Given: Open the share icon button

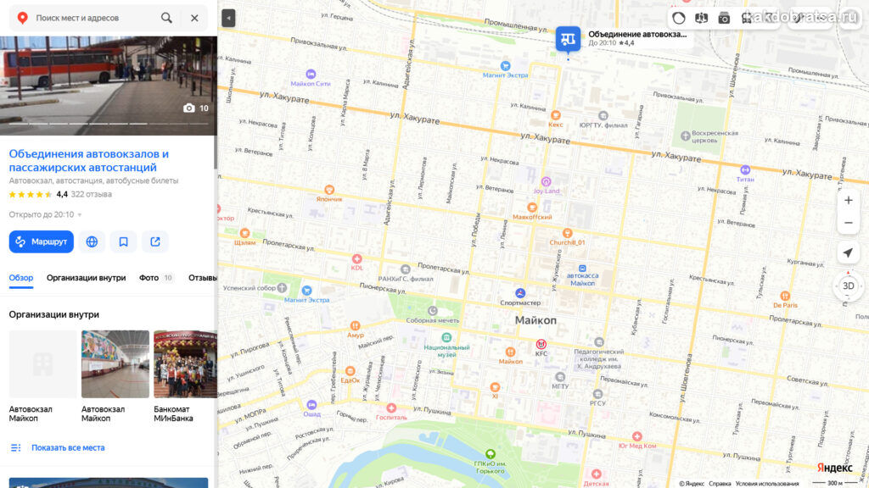Looking at the screenshot, I should 155,241.
